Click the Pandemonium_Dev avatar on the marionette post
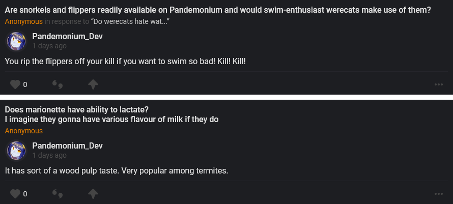453x204 pixels. point(16,151)
